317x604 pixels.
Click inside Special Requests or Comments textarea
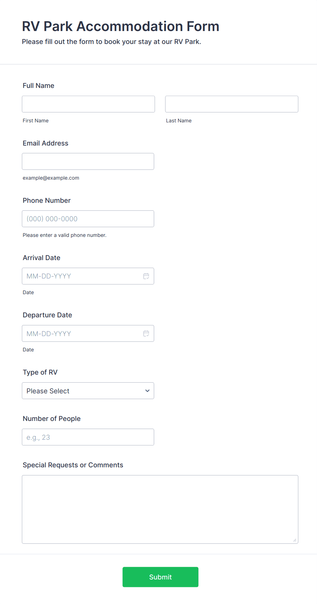click(160, 509)
